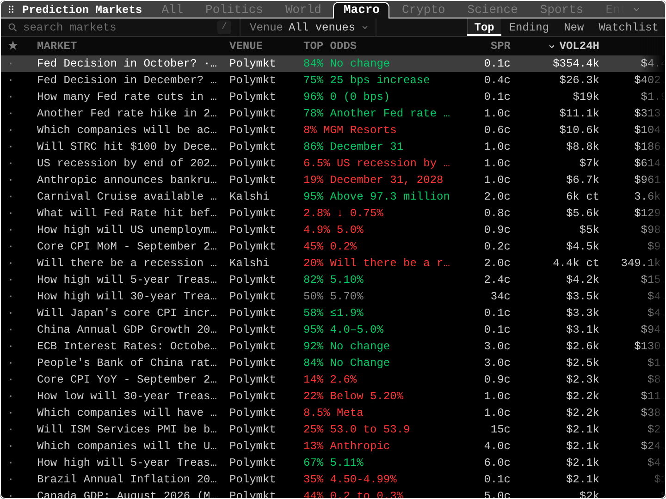Open the category tabs overflow chevron

click(x=636, y=9)
